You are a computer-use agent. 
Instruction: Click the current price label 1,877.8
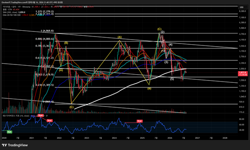(243, 73)
